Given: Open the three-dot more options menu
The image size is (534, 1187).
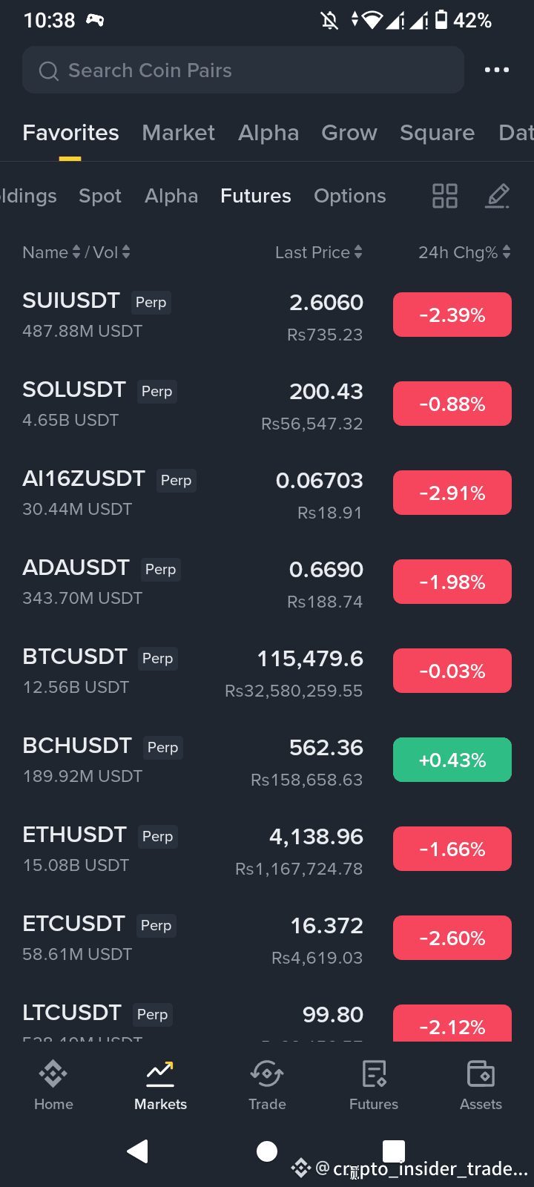Looking at the screenshot, I should click(x=496, y=70).
